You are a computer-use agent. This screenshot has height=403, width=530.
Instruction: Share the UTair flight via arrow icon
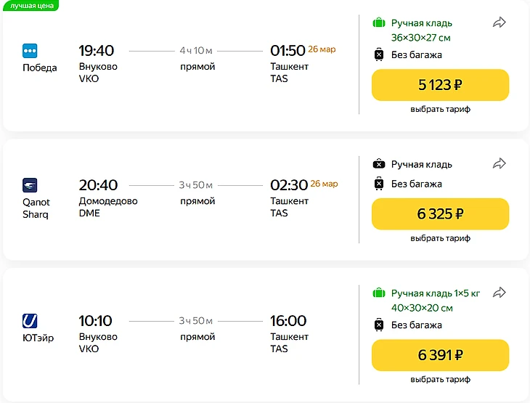[500, 293]
